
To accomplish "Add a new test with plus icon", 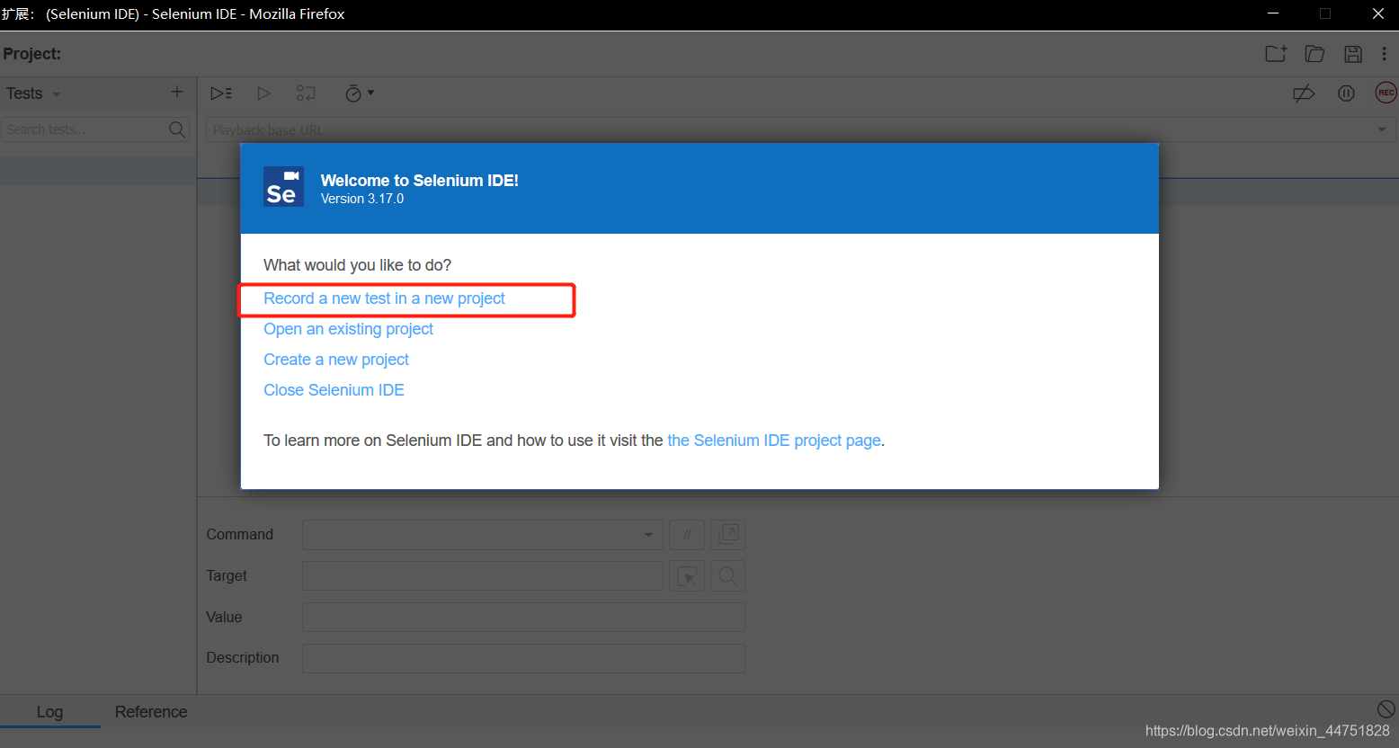I will [x=177, y=92].
